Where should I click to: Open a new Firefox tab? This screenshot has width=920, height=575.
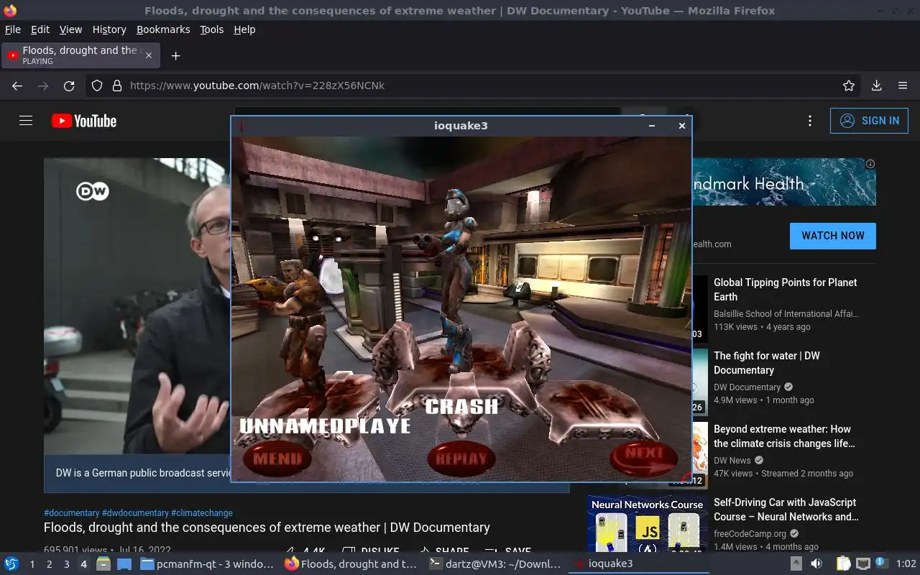click(x=175, y=55)
